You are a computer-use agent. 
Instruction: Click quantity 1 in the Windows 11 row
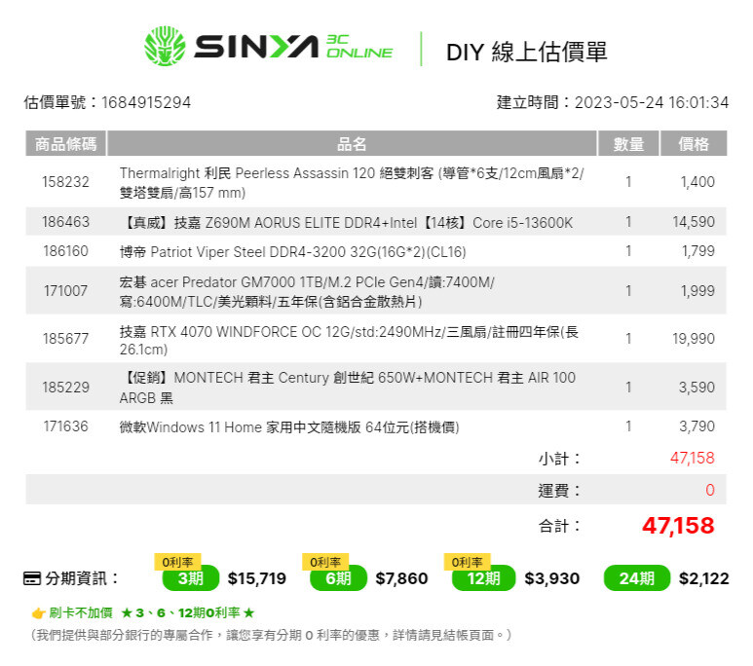[x=628, y=426]
